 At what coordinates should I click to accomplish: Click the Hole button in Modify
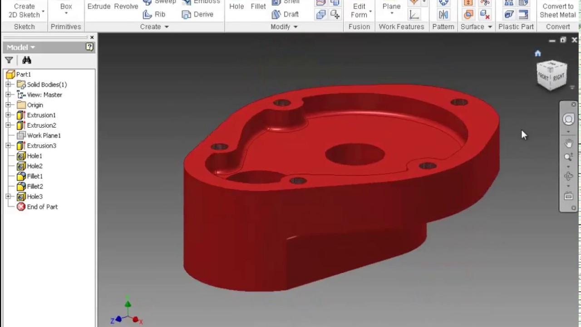tap(236, 6)
